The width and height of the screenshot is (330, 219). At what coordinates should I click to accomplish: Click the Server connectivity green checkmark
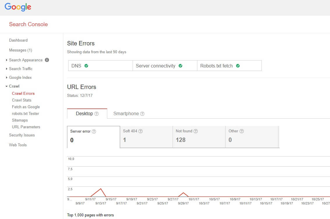tap(180, 66)
